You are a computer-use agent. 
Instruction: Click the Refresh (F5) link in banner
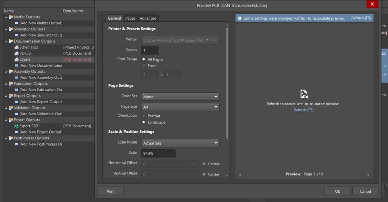pos(361,18)
